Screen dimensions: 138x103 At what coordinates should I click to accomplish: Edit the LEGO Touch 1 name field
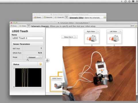coord(27,38)
